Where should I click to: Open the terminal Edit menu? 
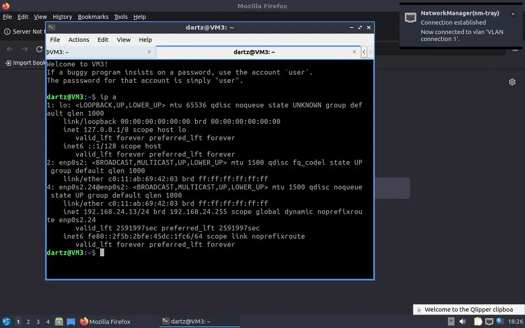point(103,40)
